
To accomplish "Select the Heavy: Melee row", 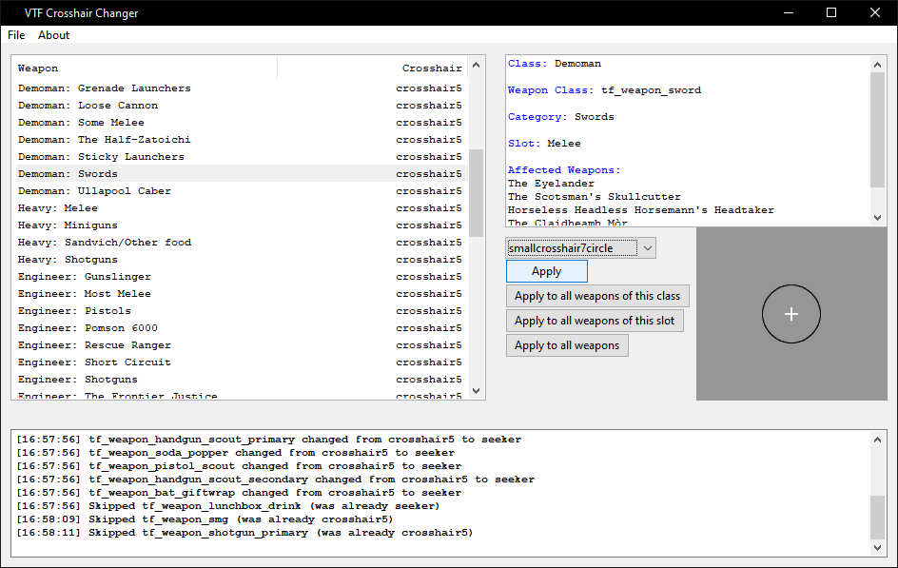I will (x=242, y=207).
